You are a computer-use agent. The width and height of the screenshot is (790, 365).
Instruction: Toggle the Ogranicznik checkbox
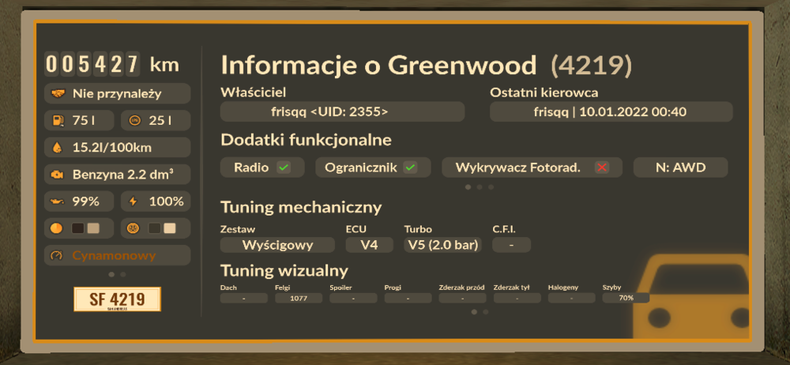[411, 167]
